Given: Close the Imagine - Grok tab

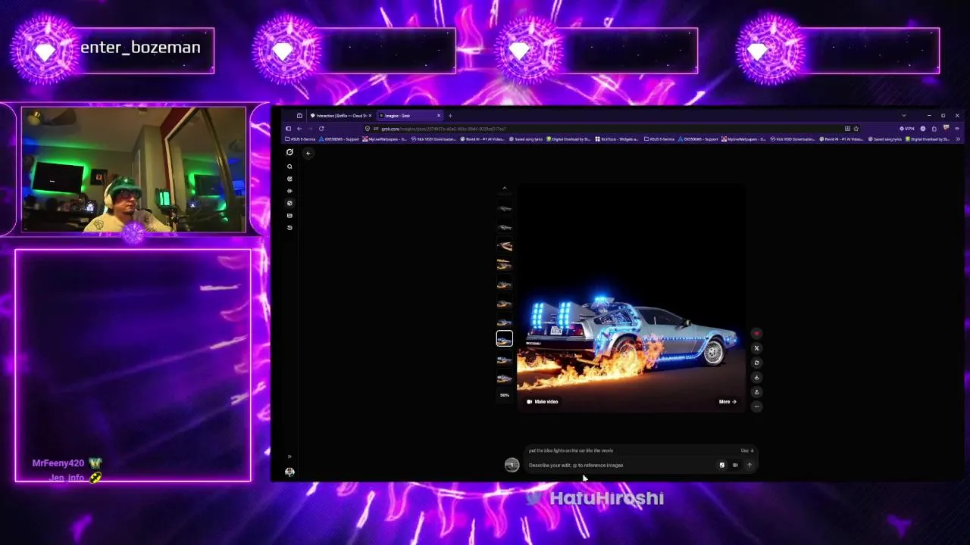Looking at the screenshot, I should point(438,116).
